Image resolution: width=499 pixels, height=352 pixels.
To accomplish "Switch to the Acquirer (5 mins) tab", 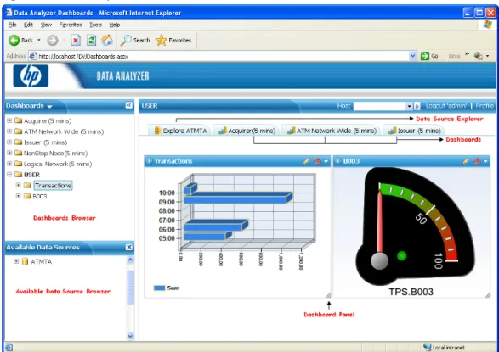I will click(247, 131).
